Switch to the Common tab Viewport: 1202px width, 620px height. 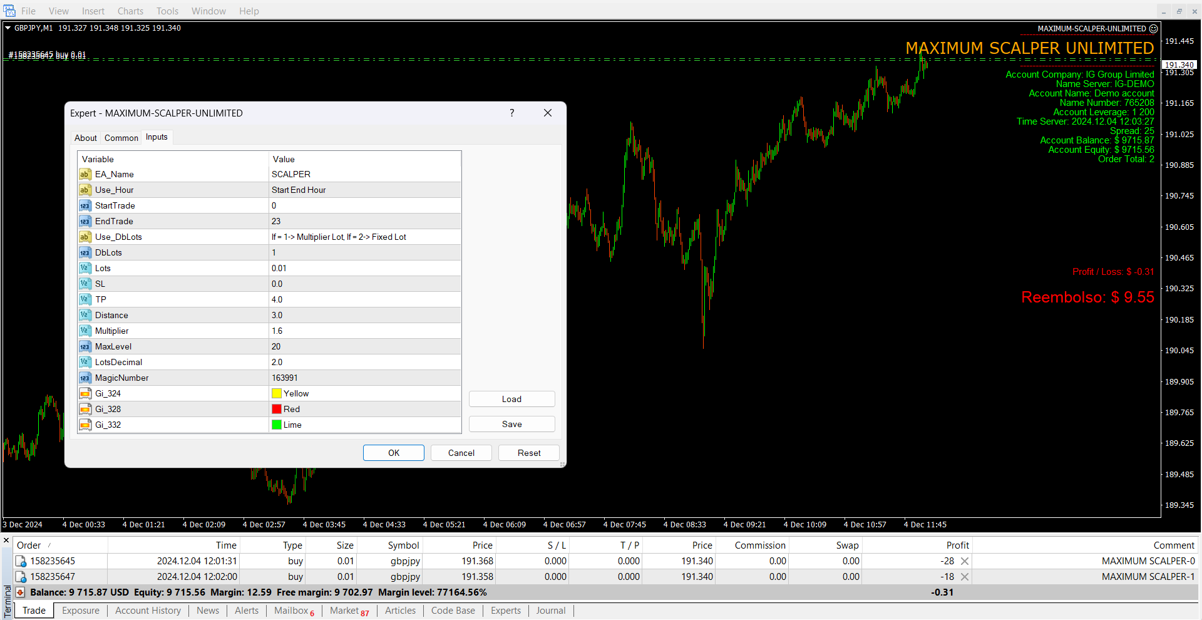(x=121, y=138)
